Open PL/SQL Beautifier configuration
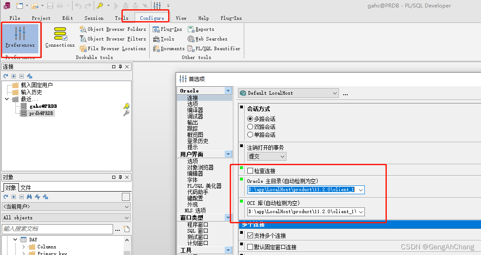 tap(214, 48)
